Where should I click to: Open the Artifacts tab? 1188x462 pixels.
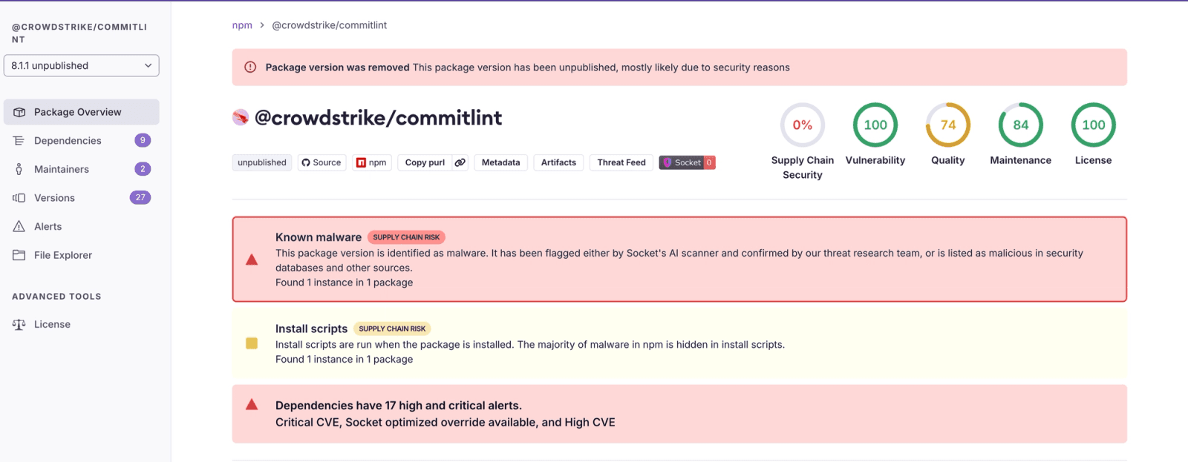click(x=558, y=162)
